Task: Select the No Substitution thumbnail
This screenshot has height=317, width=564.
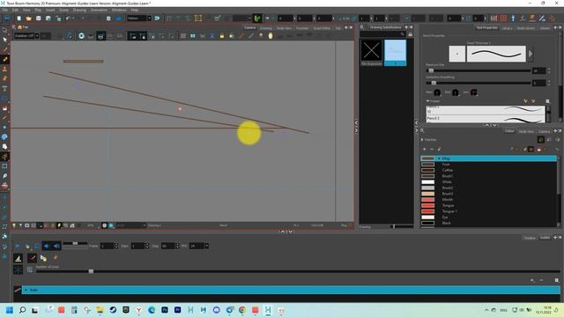Action: click(x=372, y=53)
